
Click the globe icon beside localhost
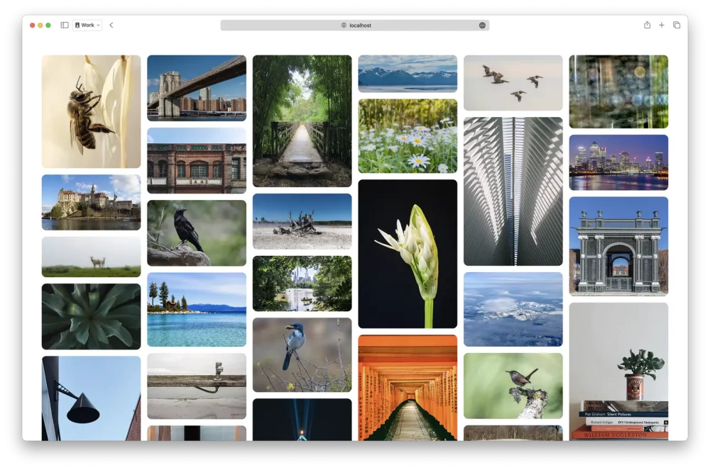coord(344,25)
